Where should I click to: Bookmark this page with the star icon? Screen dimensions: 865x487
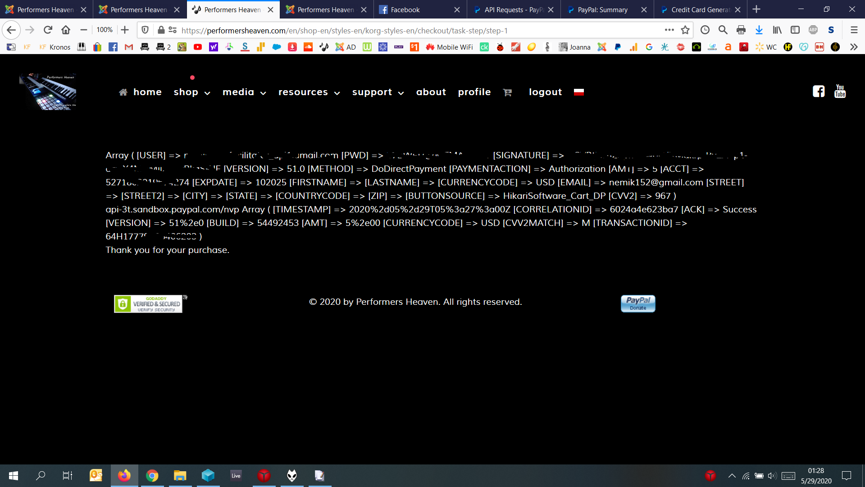(685, 30)
